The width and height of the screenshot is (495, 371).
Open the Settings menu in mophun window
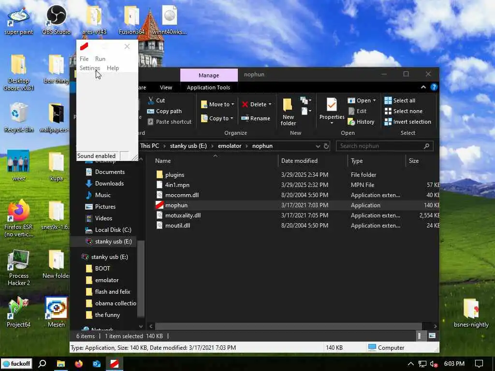89,68
